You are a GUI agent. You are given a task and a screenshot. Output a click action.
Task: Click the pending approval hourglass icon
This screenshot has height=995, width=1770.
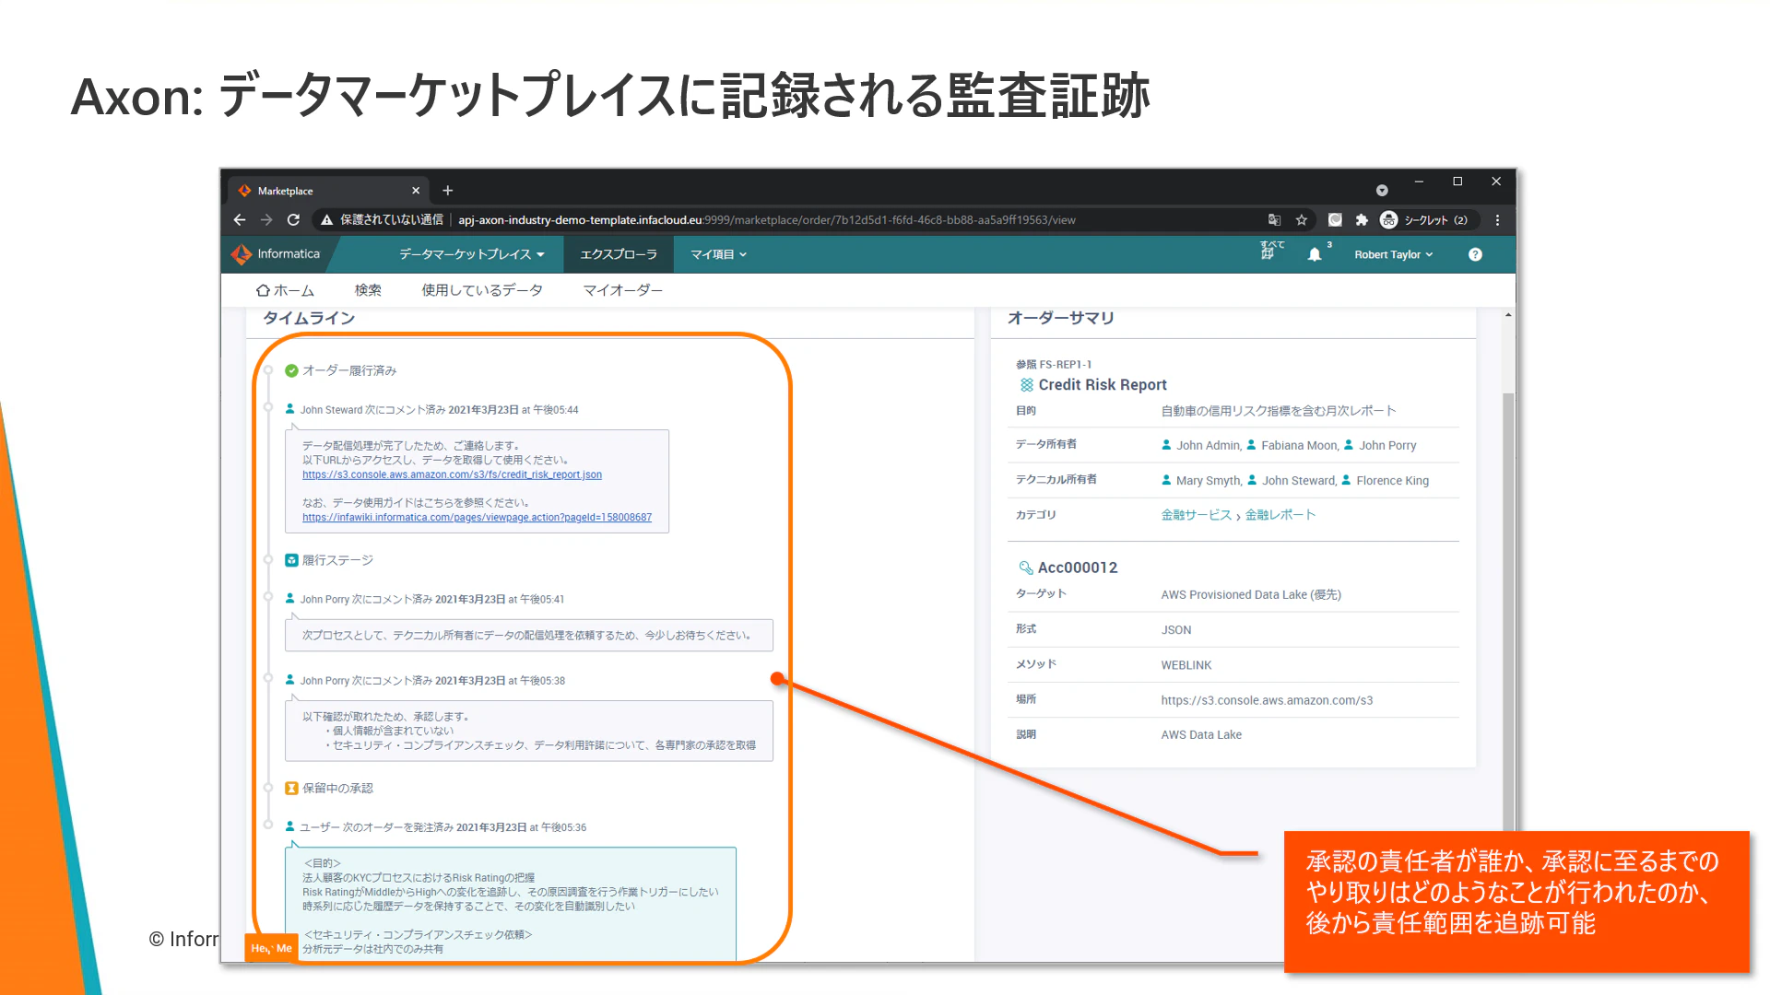click(291, 789)
